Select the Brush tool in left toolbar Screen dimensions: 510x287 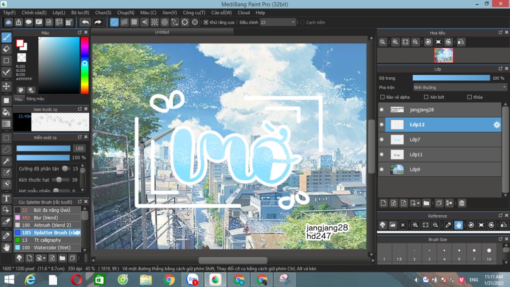click(x=6, y=37)
